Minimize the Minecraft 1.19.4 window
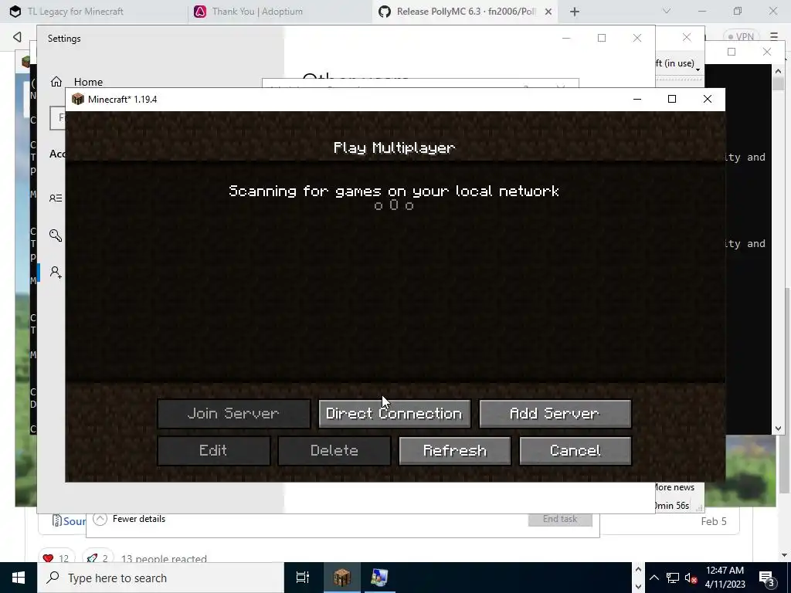 pos(637,100)
